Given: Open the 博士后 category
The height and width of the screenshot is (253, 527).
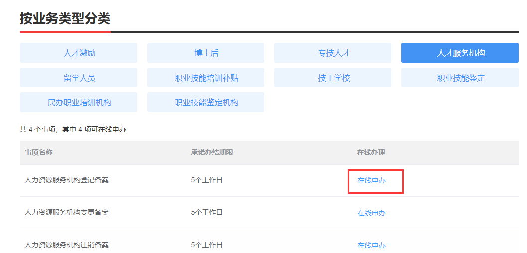Looking at the screenshot, I should click(205, 53).
